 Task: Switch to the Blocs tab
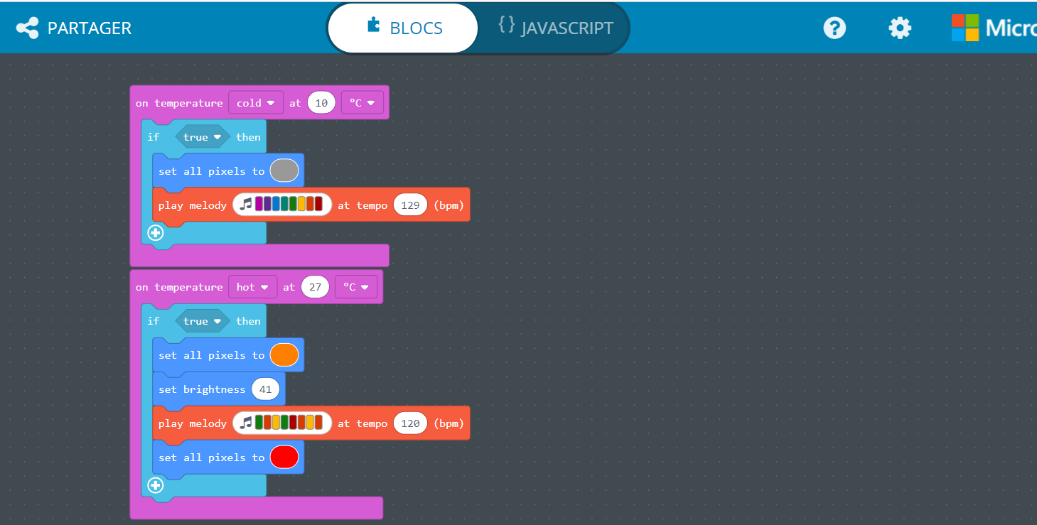pos(404,28)
